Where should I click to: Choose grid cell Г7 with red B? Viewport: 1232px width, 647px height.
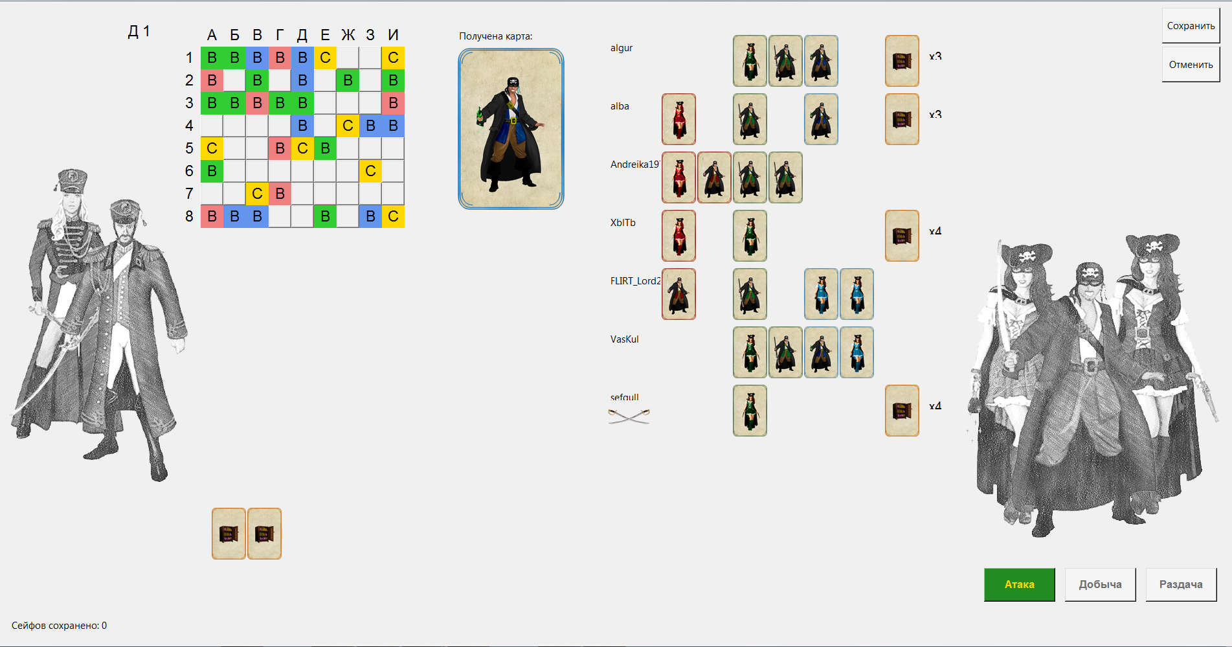point(280,194)
